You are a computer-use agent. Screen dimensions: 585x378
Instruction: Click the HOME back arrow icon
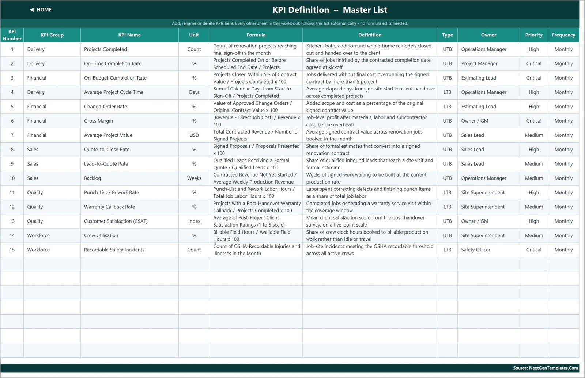pos(32,10)
